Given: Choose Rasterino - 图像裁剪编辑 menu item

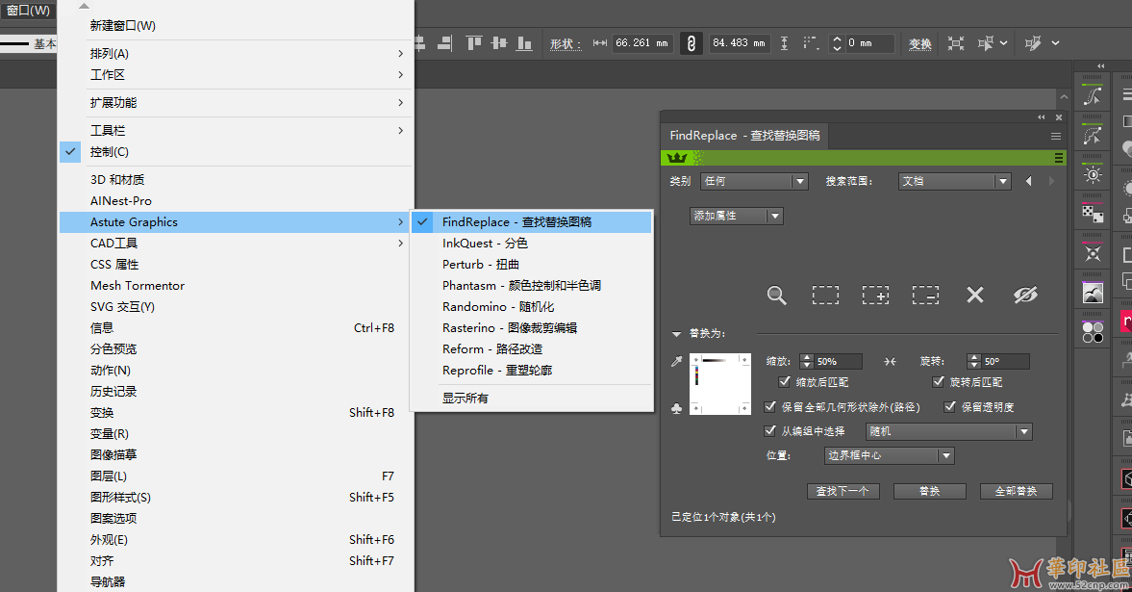Looking at the screenshot, I should (531, 328).
